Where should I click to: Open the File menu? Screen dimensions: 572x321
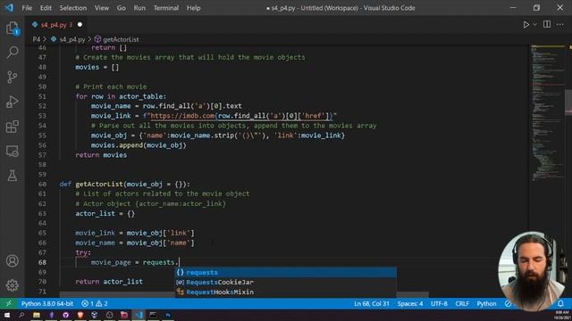pos(27,8)
